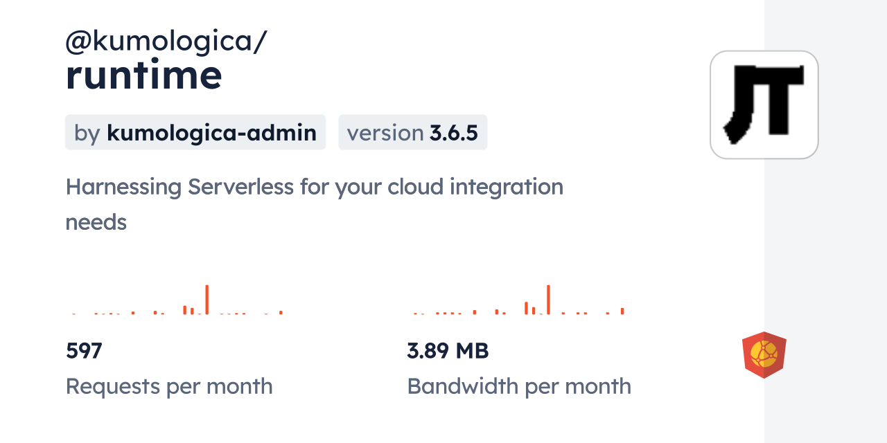
Task: Select the Bandwidth per month label
Action: pos(519,386)
